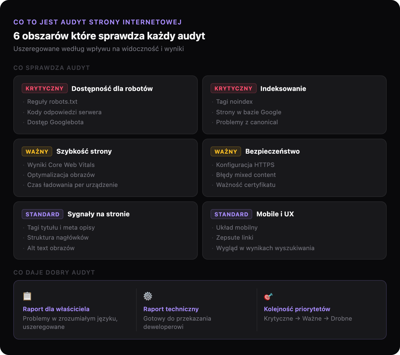
Task: Click the STANDARD badge beside Mobile i UX
Action: [231, 214]
